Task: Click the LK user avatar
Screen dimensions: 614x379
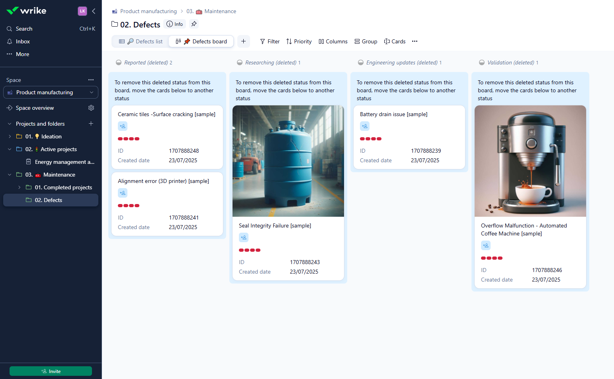Action: (82, 11)
